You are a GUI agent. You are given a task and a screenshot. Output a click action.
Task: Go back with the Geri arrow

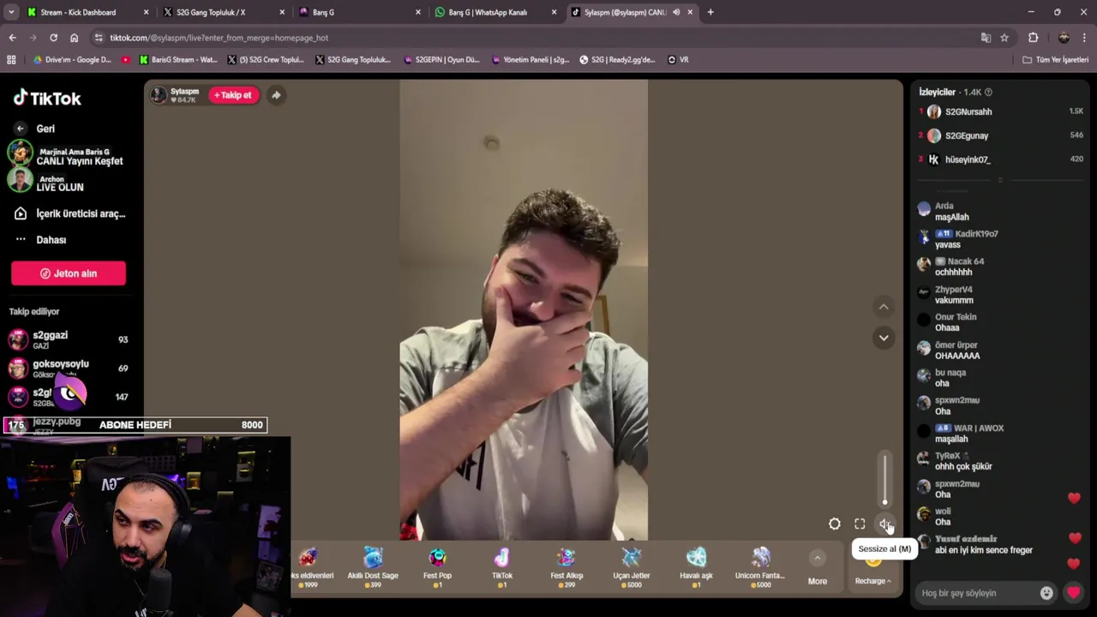[x=21, y=129]
